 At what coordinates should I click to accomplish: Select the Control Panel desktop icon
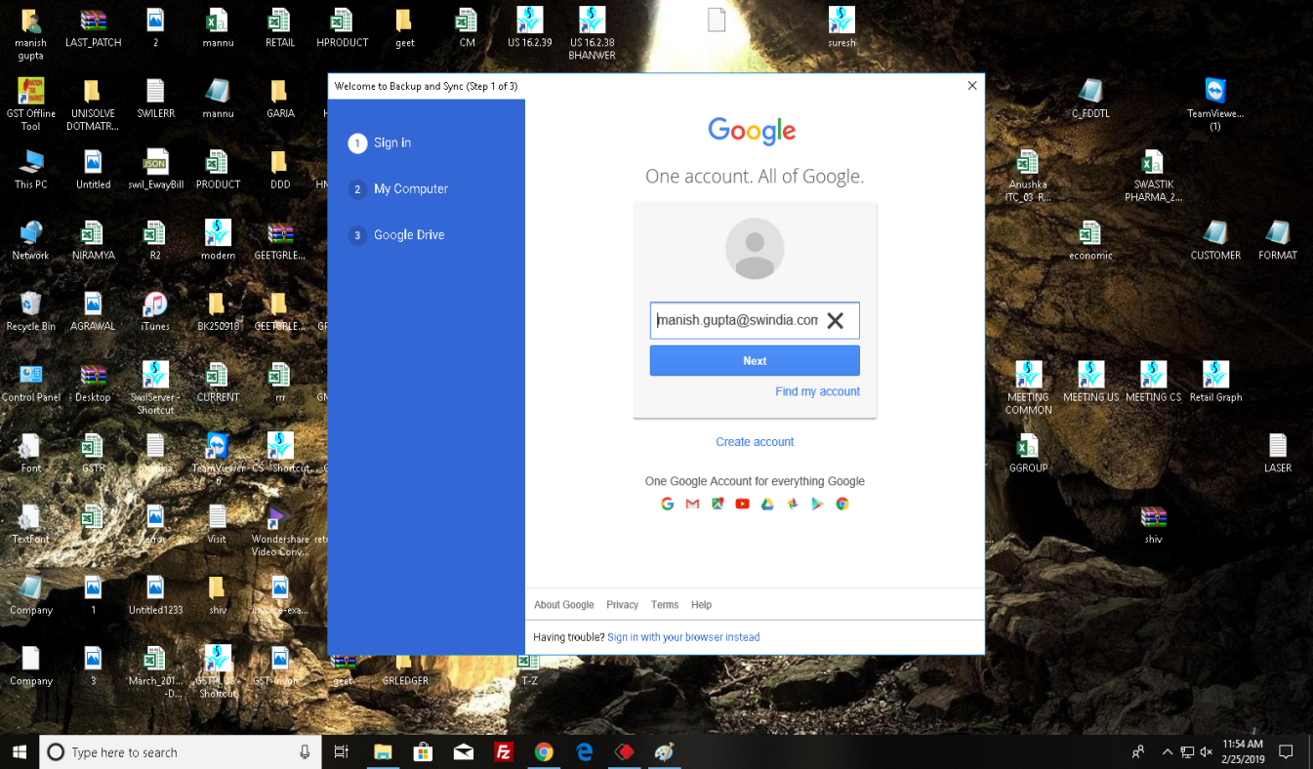point(31,383)
